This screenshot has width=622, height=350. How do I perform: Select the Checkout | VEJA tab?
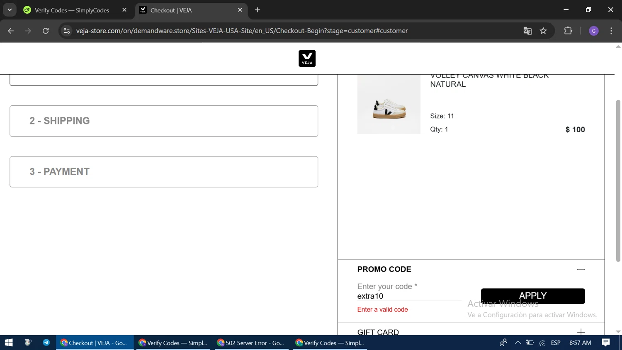coord(191,10)
